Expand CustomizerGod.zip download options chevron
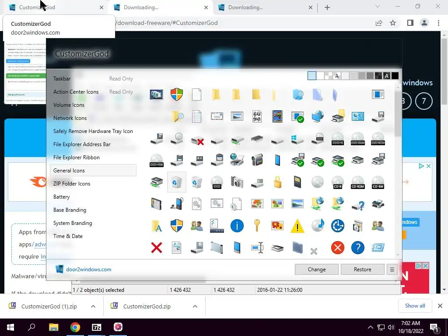This screenshot has height=336, width=448. click(195, 306)
